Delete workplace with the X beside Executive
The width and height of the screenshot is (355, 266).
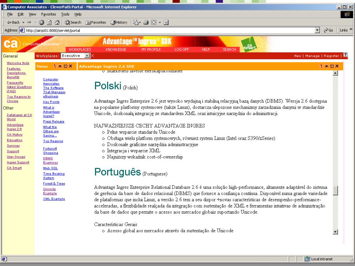[x=92, y=56]
